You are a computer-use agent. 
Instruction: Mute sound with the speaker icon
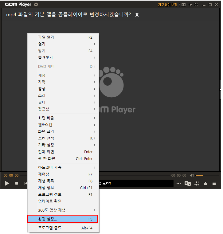tap(192, 175)
